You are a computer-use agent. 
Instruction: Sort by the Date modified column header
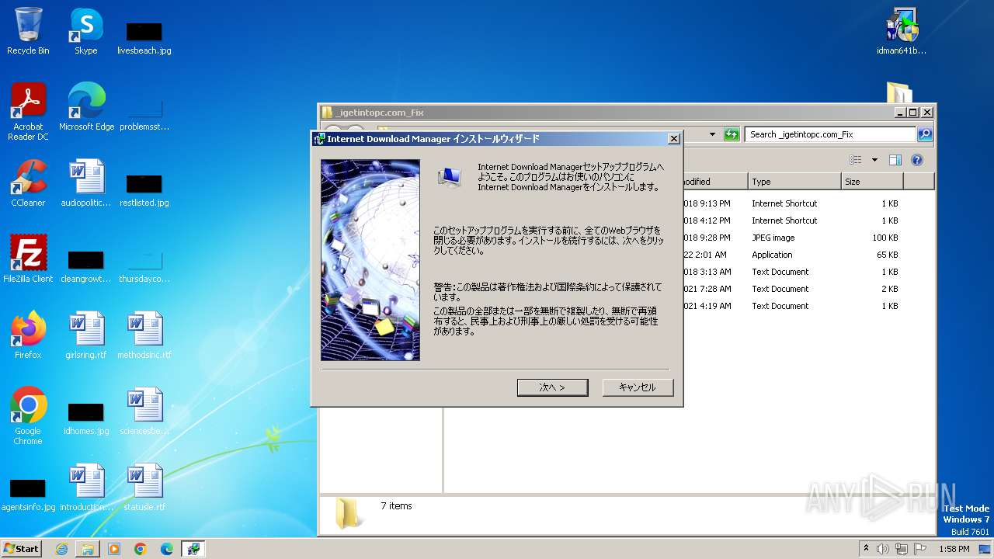[714, 182]
